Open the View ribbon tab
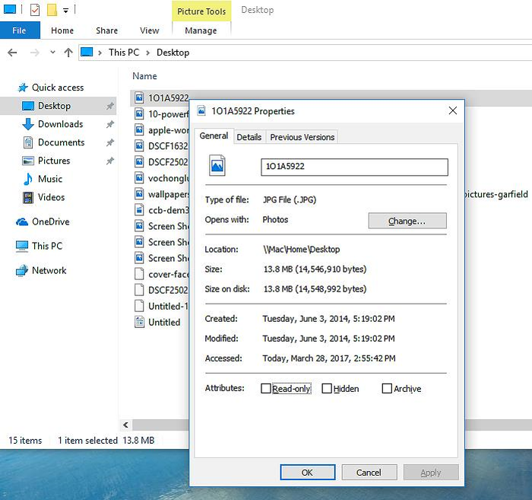 tap(149, 30)
